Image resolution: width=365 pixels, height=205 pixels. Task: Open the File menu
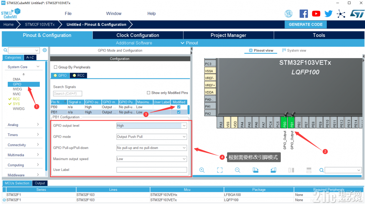68,14
